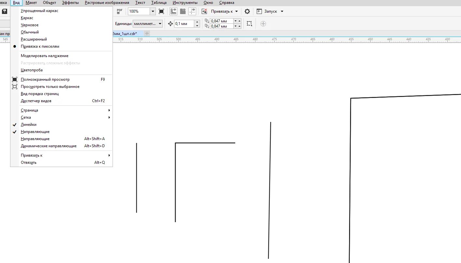The image size is (461, 263).
Task: Open the Объект menu
Action: click(x=49, y=3)
